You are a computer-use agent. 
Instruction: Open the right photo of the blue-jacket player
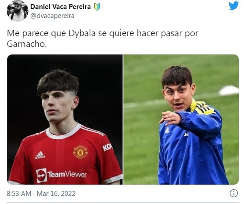point(181,120)
